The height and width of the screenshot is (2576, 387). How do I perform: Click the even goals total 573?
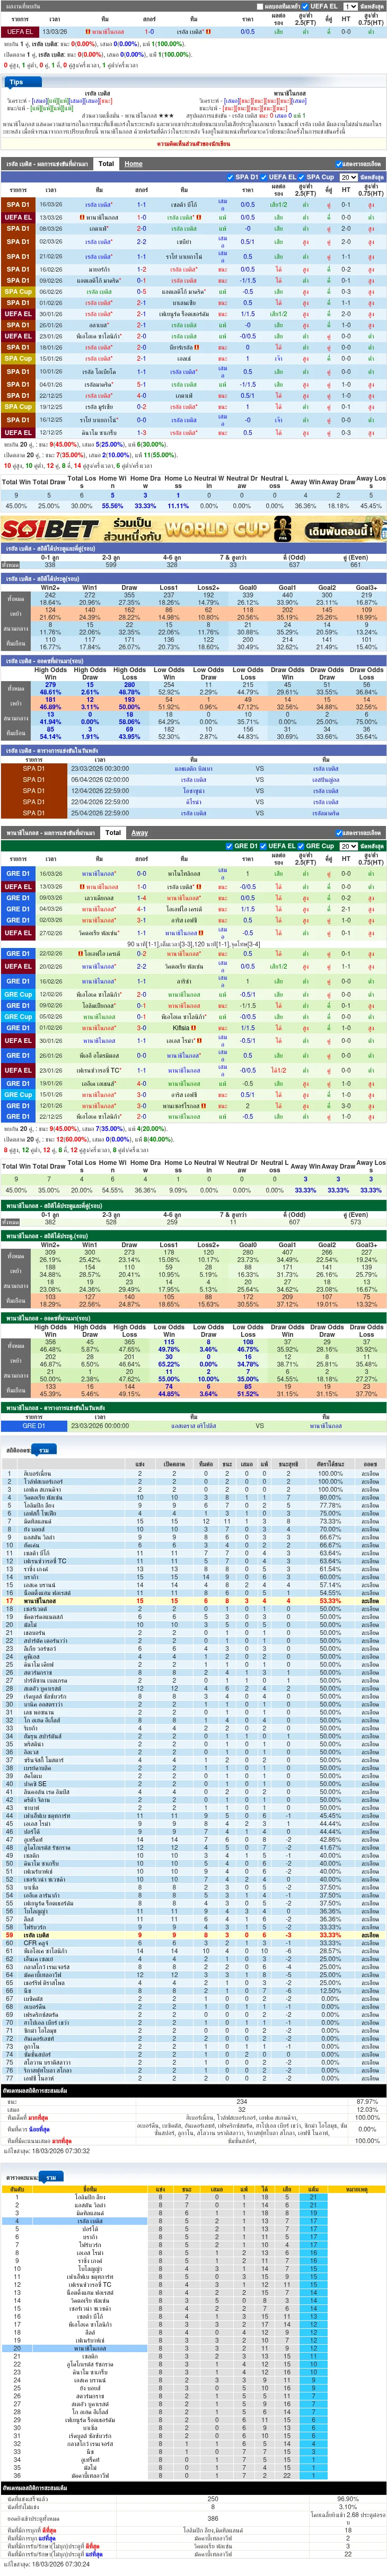(x=355, y=1222)
